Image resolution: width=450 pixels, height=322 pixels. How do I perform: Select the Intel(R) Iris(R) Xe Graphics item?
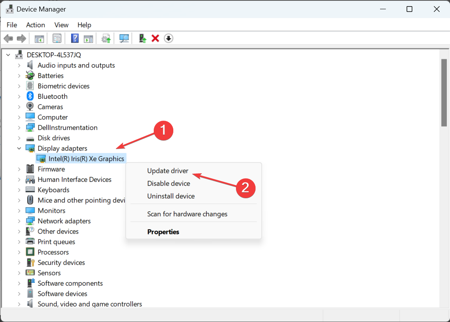pyautogui.click(x=86, y=159)
